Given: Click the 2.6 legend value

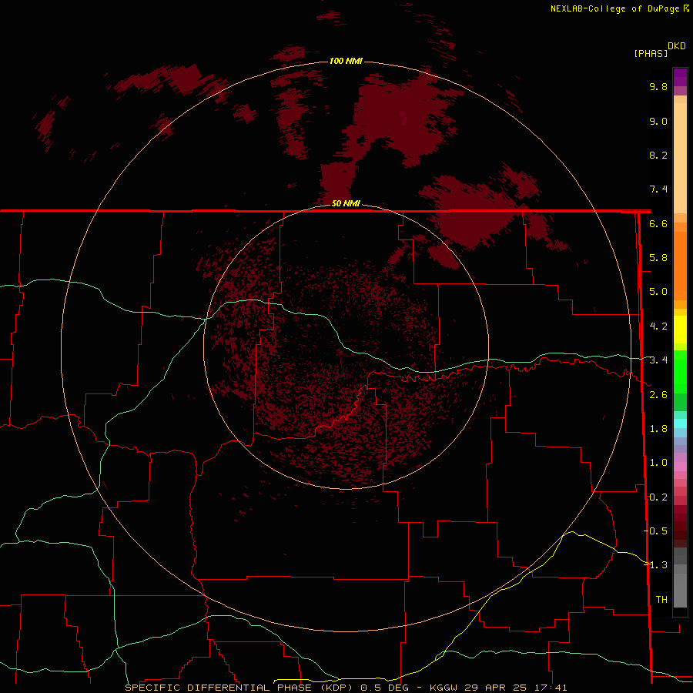Looking at the screenshot, I should (x=658, y=395).
